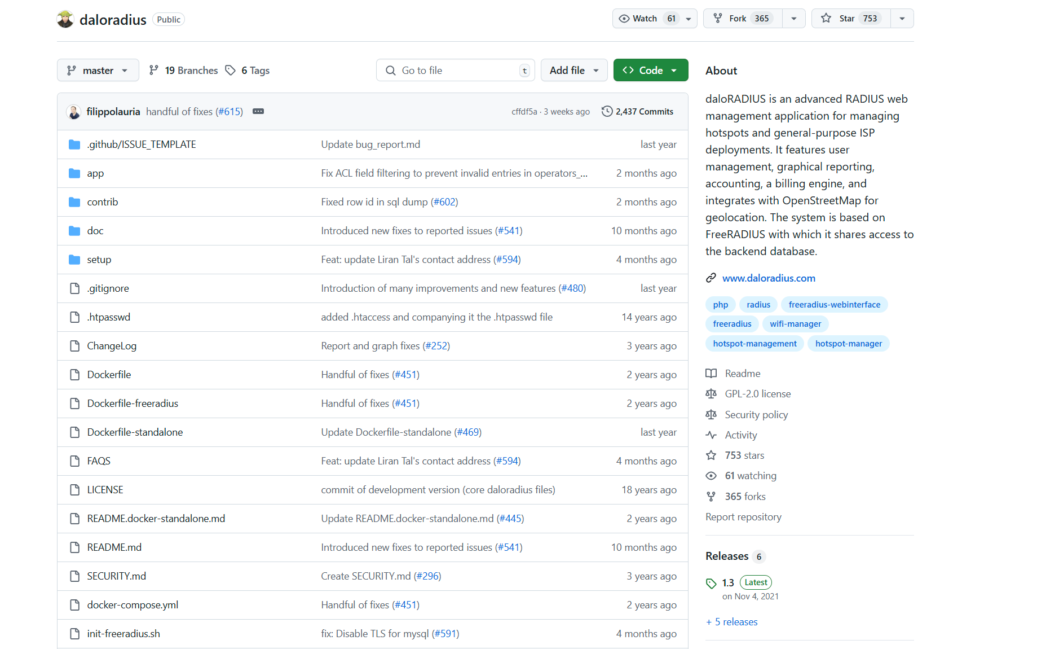Click the .gitignore file icon
Image resolution: width=1037 pixels, height=649 pixels.
(74, 288)
